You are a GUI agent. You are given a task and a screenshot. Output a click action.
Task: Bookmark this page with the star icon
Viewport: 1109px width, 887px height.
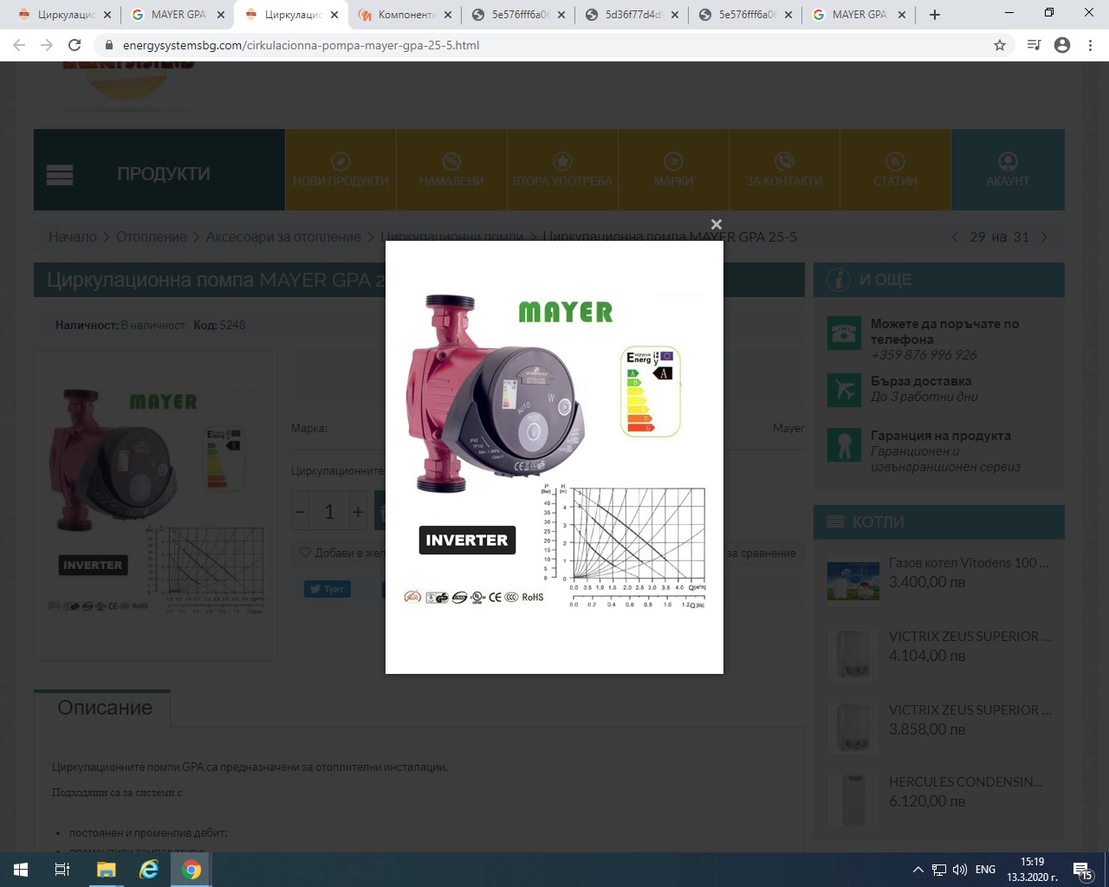coord(1000,45)
